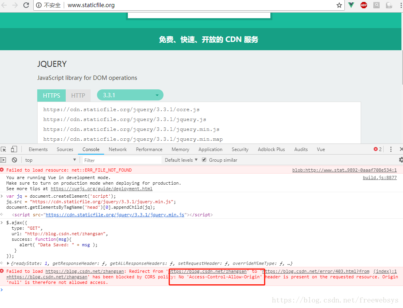Open the Memory tab
This screenshot has height=308, width=403.
tap(180, 149)
